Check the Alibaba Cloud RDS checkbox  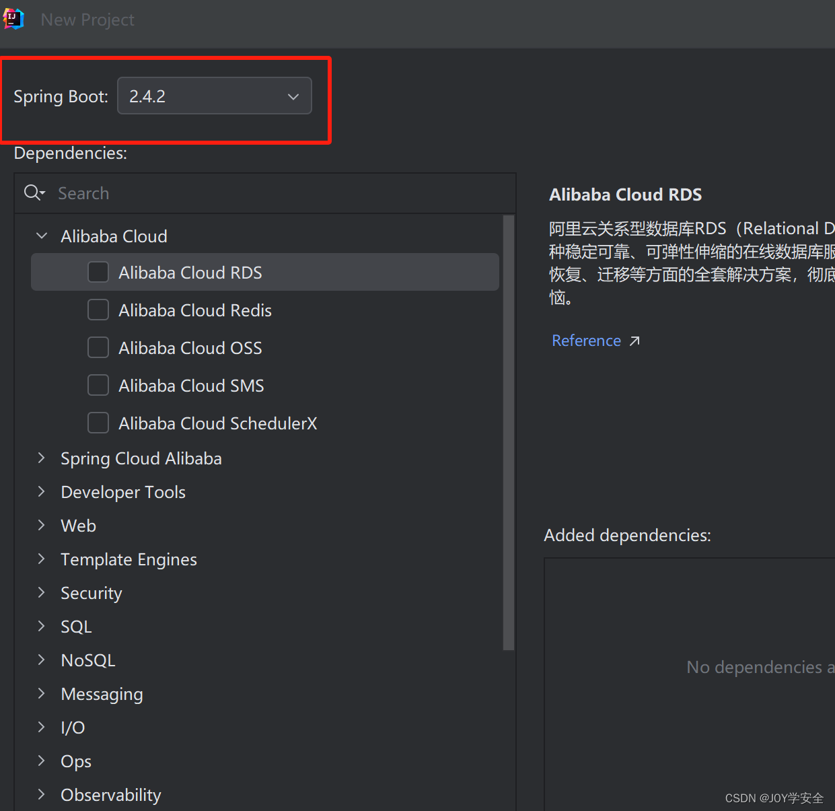point(98,272)
